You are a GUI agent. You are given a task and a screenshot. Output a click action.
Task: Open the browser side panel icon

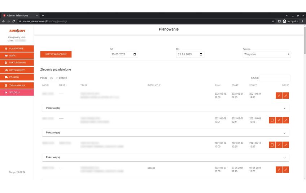(279, 21)
